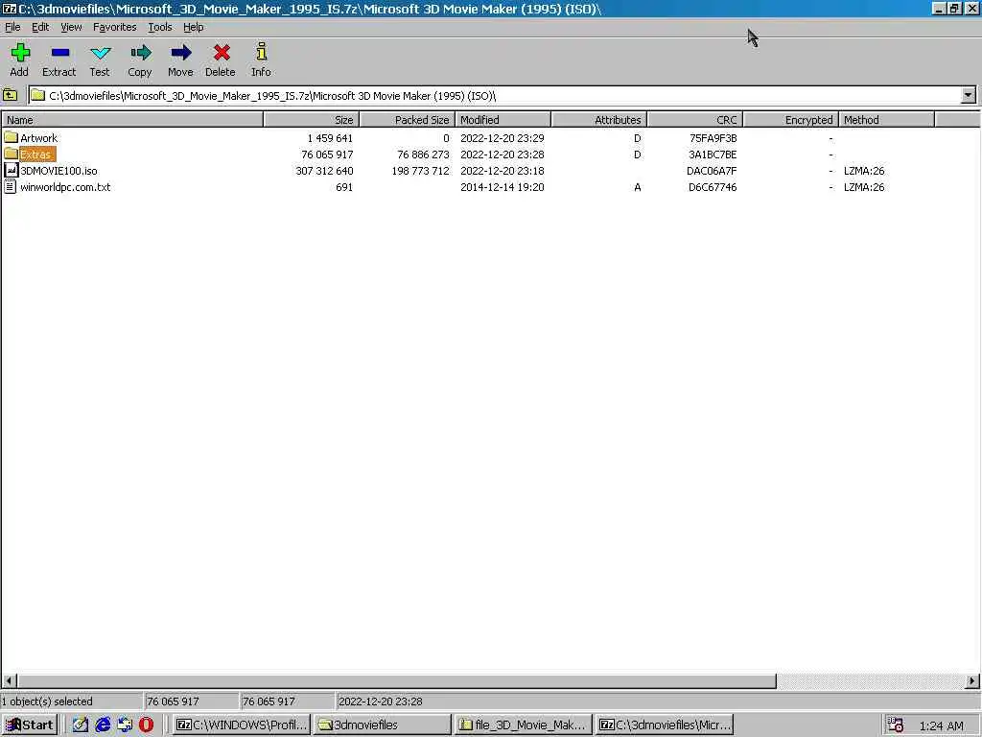Screen dimensions: 982x737
Task: Click the Delete red X icon
Action: [222, 53]
